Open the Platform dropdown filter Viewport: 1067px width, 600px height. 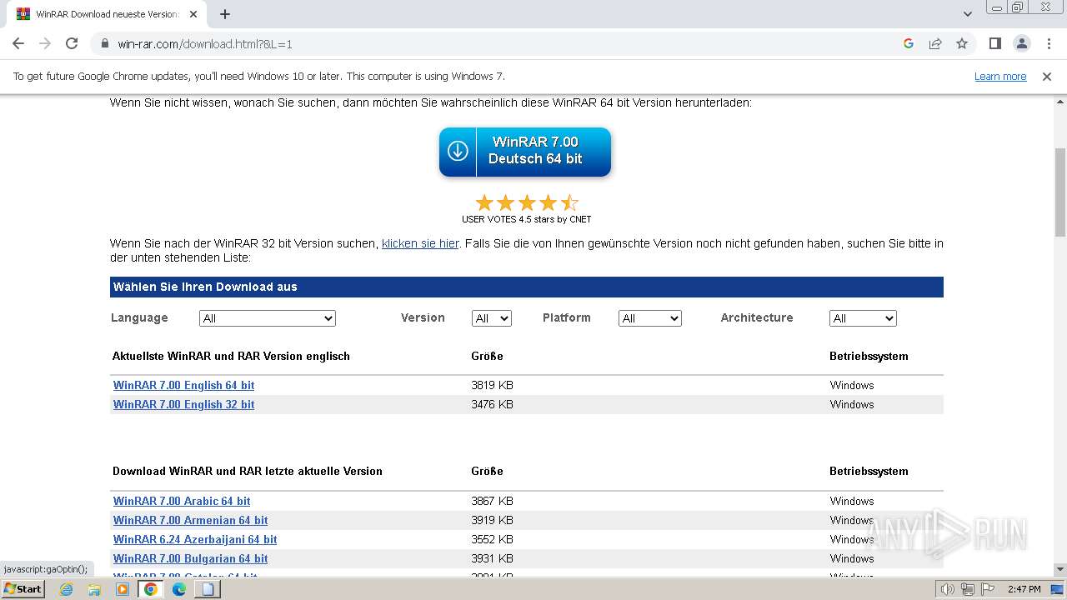[x=650, y=318]
